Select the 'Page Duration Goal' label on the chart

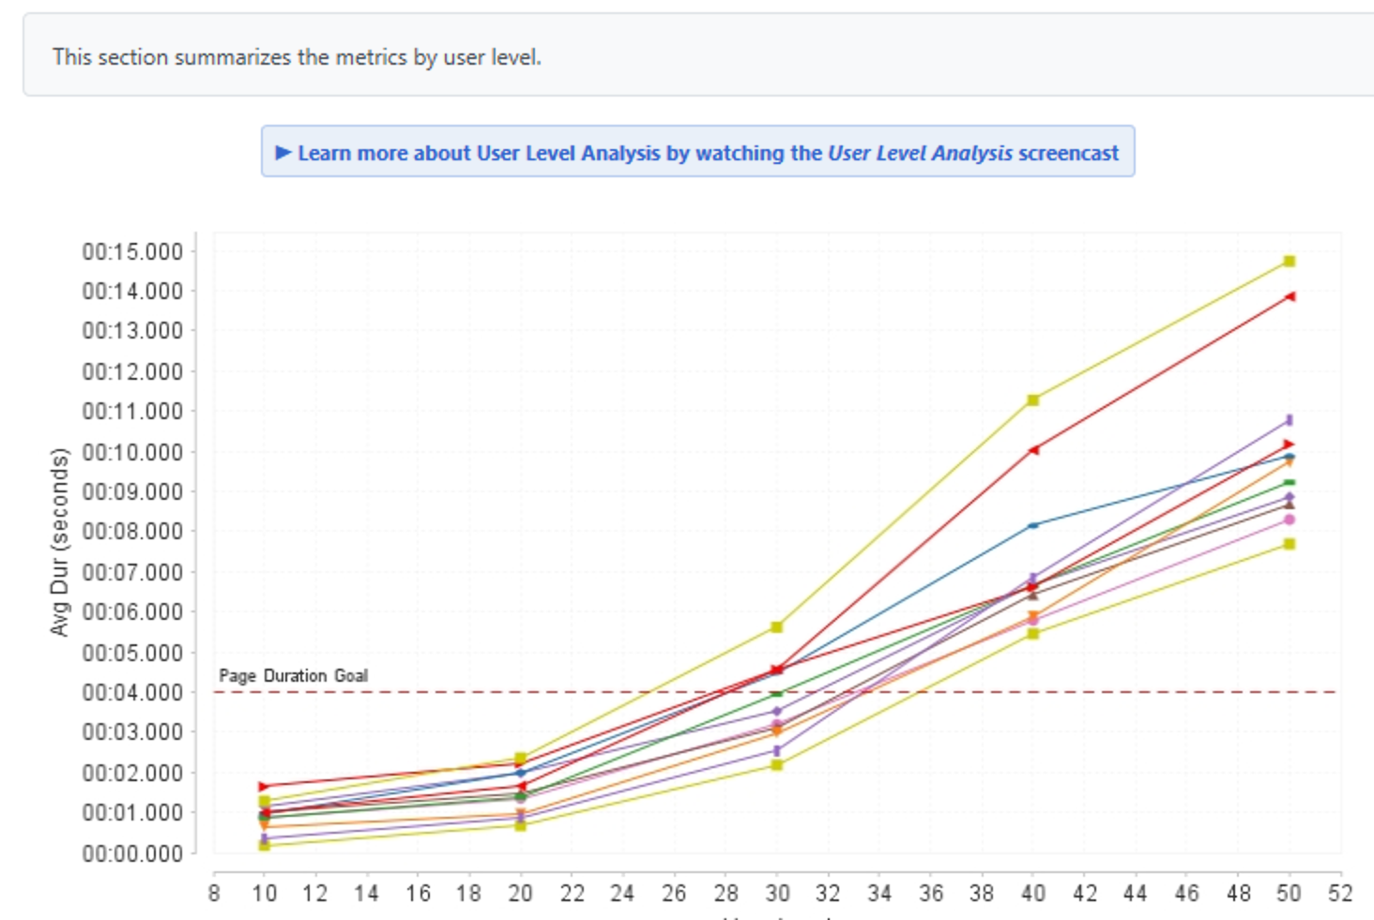pos(294,673)
